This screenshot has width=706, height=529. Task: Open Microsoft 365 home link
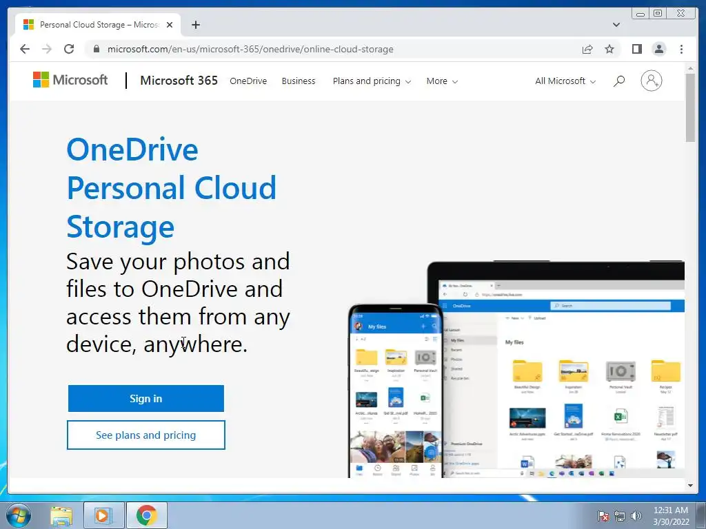point(179,81)
